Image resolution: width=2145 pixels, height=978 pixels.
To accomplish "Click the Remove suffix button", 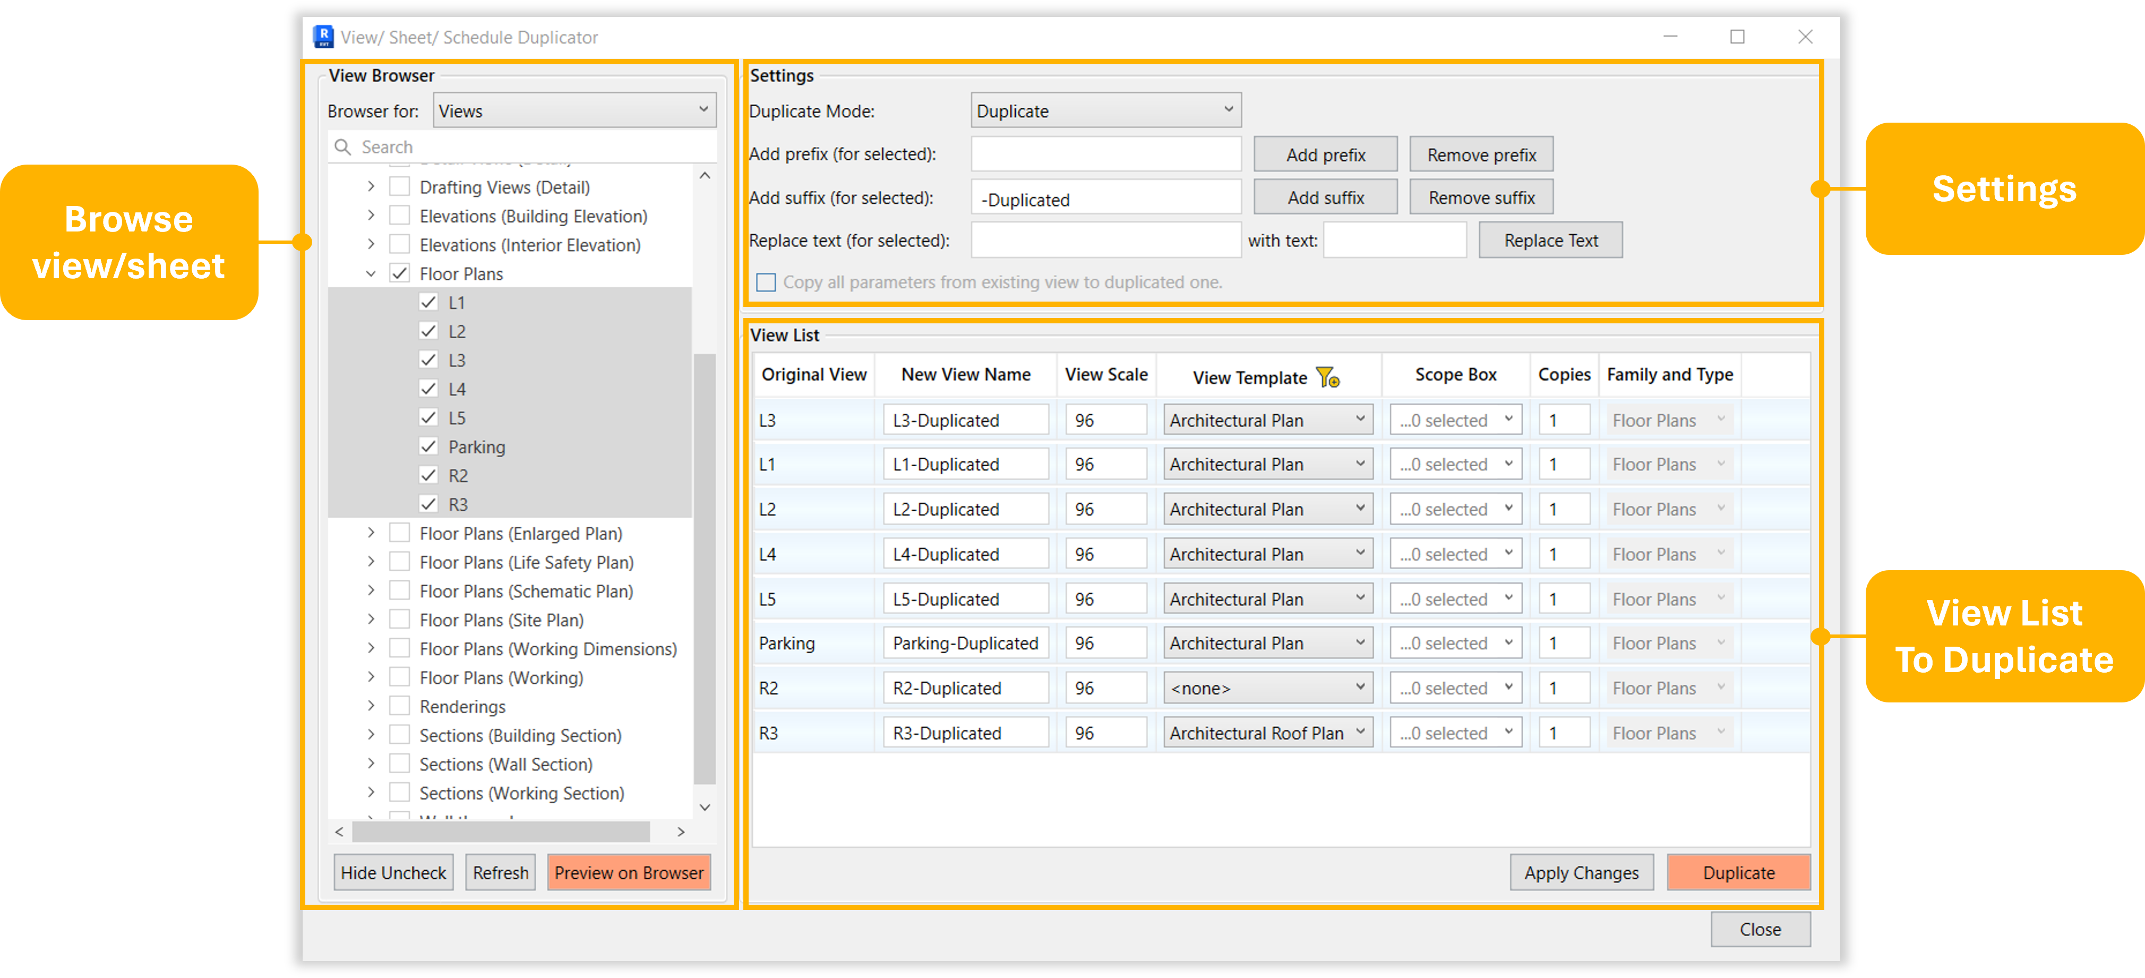I will [x=1480, y=198].
